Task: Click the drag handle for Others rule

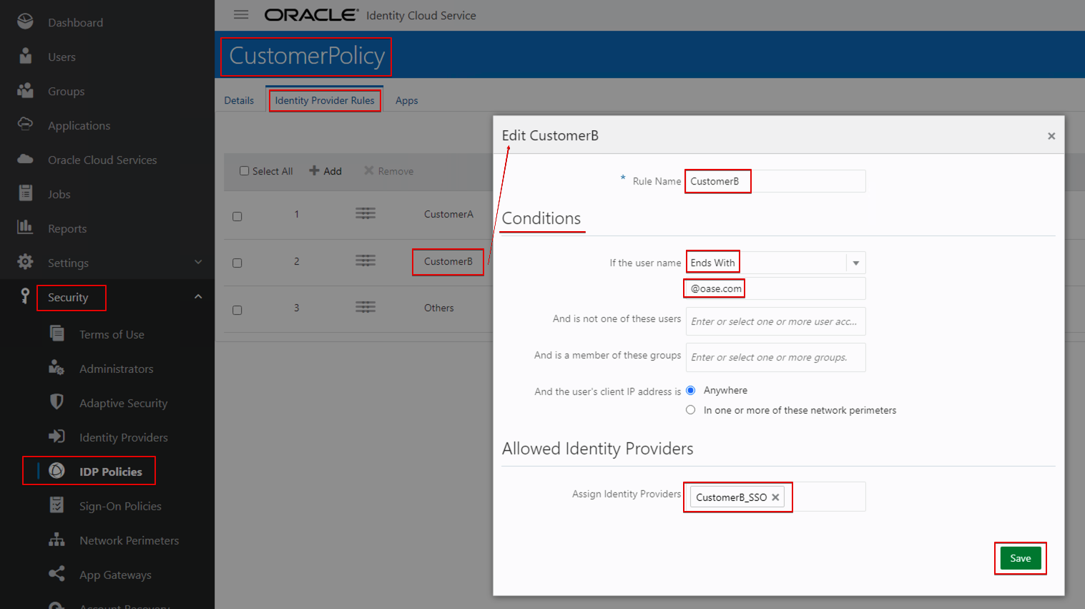Action: pos(365,307)
